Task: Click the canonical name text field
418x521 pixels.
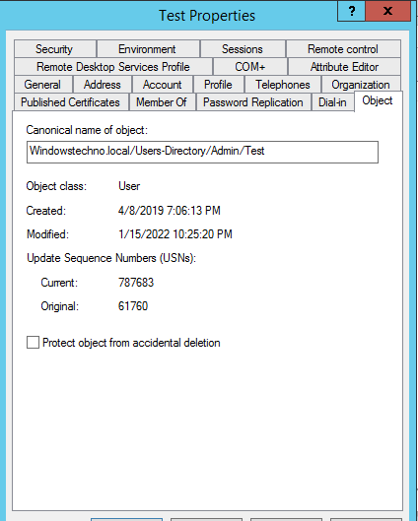Action: pos(202,152)
